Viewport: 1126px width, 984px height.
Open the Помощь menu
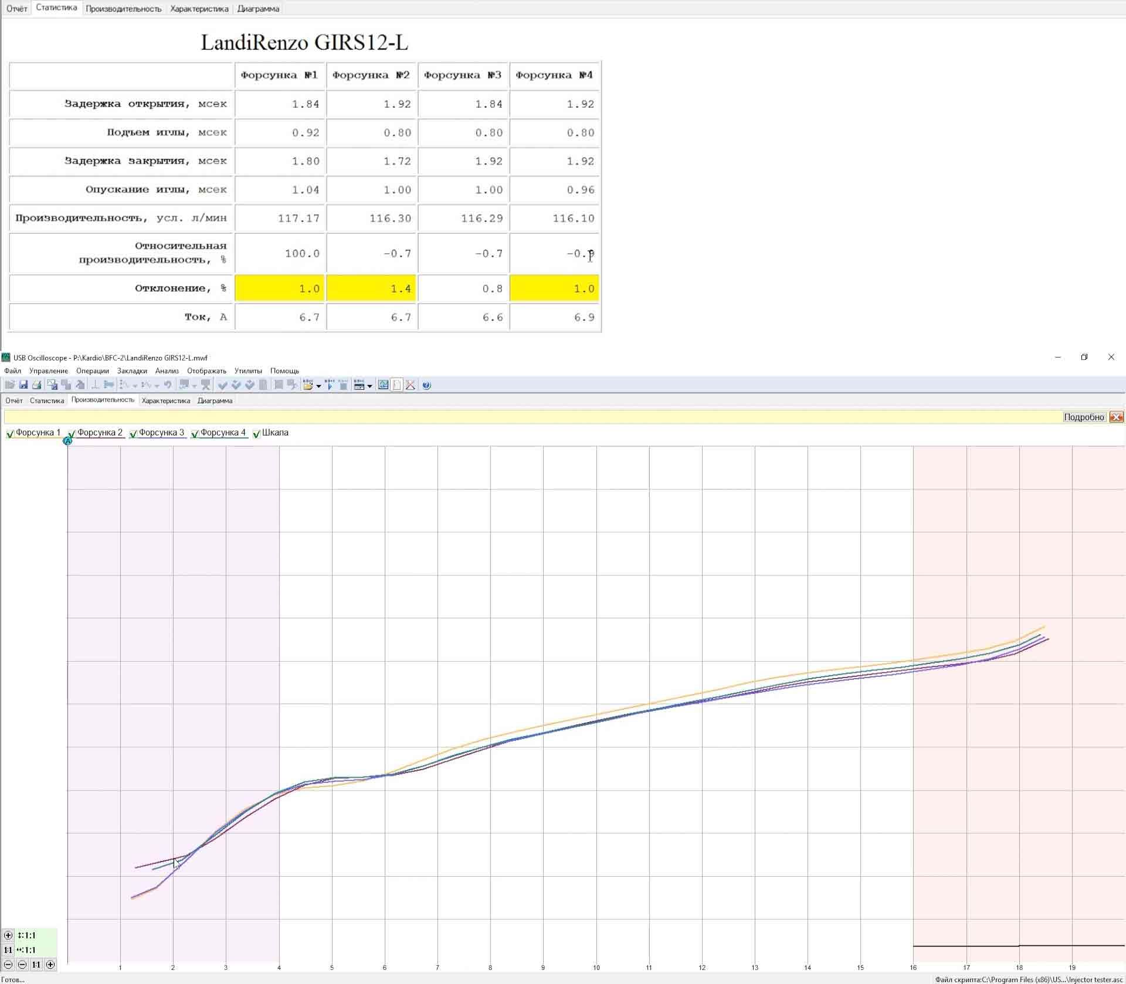[284, 371]
